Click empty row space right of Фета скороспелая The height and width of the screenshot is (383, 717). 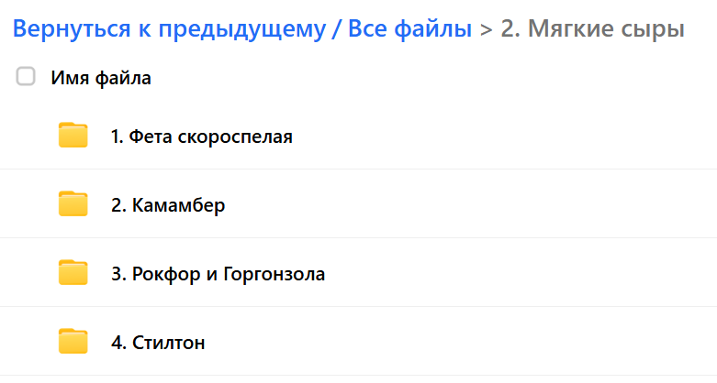(x=505, y=137)
